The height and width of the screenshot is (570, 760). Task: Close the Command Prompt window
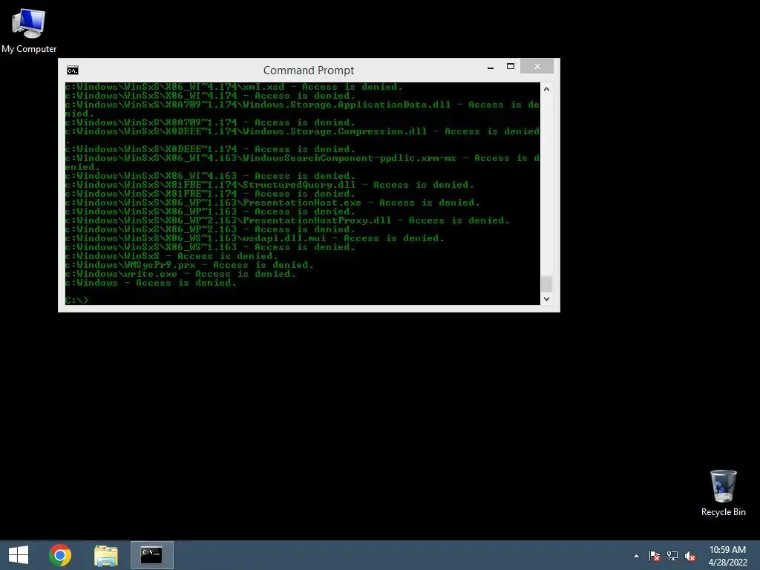pos(537,66)
